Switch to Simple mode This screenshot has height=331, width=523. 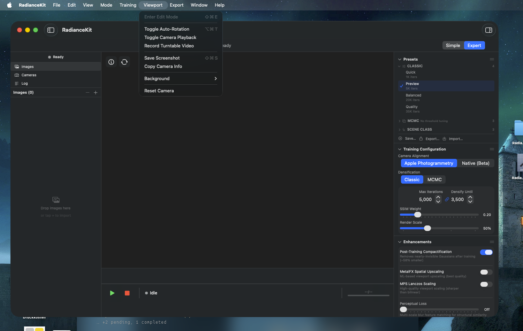(x=453, y=45)
